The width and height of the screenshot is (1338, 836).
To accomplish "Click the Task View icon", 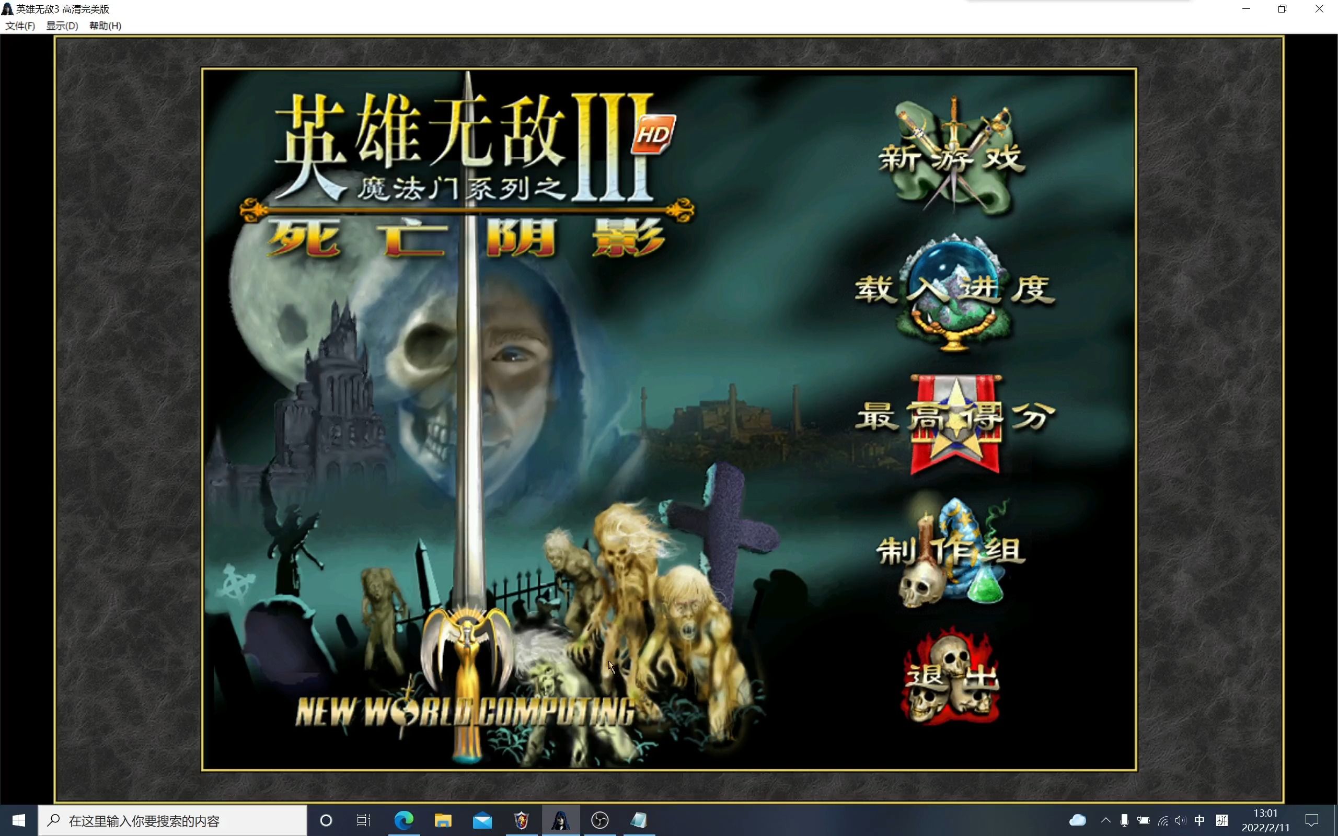I will 363,820.
